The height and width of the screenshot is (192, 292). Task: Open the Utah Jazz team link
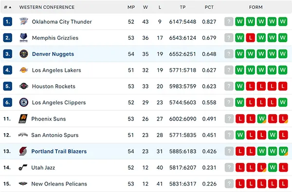43,168
